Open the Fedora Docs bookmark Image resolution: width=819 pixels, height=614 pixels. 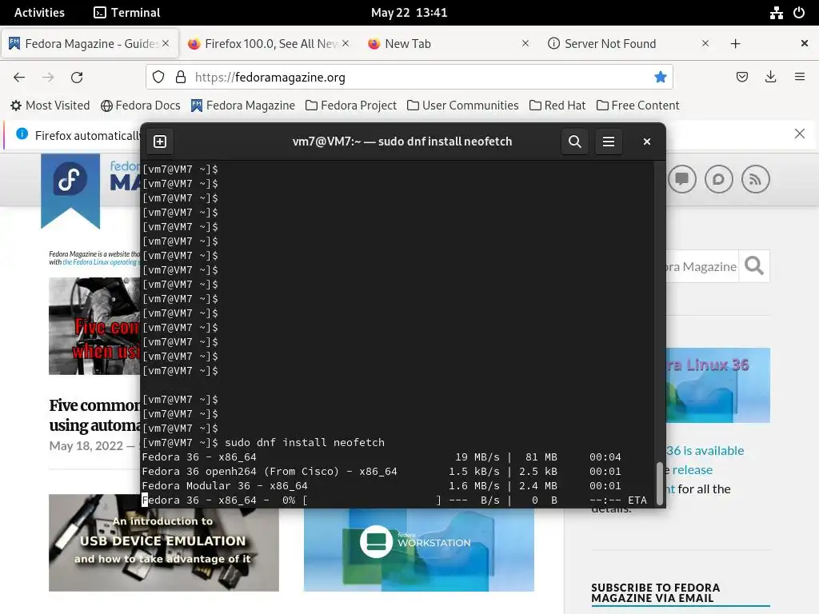click(x=141, y=106)
